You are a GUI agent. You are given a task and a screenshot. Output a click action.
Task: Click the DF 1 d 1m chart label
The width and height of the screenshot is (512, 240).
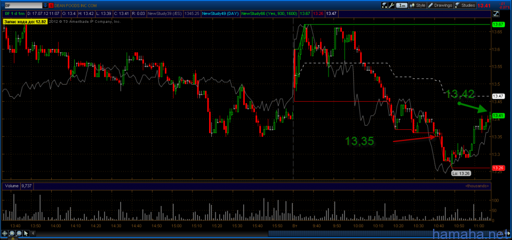click(x=15, y=13)
